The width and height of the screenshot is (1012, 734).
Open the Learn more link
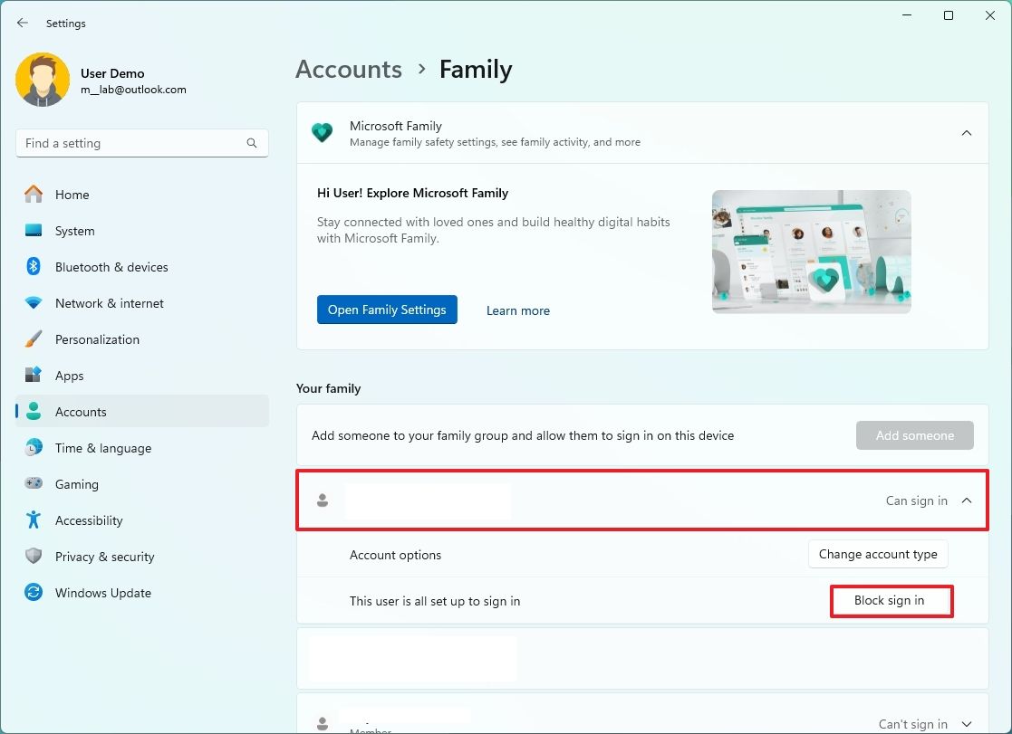click(517, 310)
